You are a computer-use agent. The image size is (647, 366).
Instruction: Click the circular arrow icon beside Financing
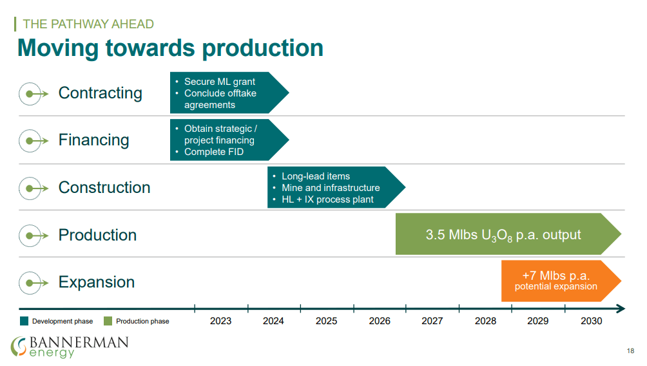pyautogui.click(x=34, y=141)
